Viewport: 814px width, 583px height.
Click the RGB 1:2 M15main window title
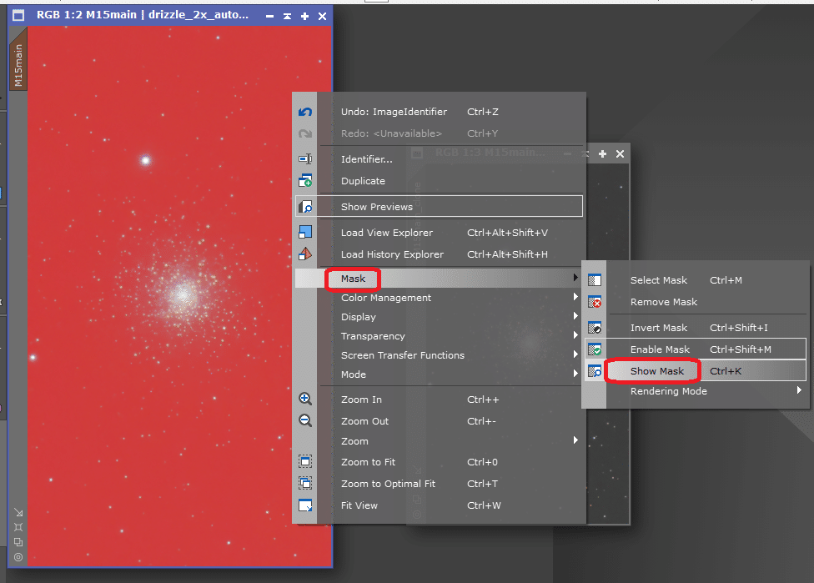pos(143,15)
